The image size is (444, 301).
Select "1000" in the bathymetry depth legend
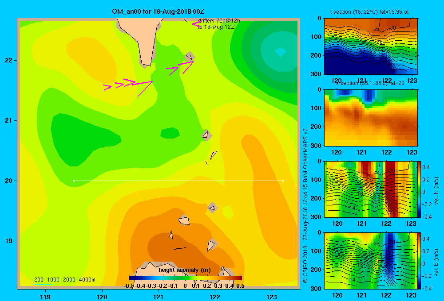coord(53,280)
